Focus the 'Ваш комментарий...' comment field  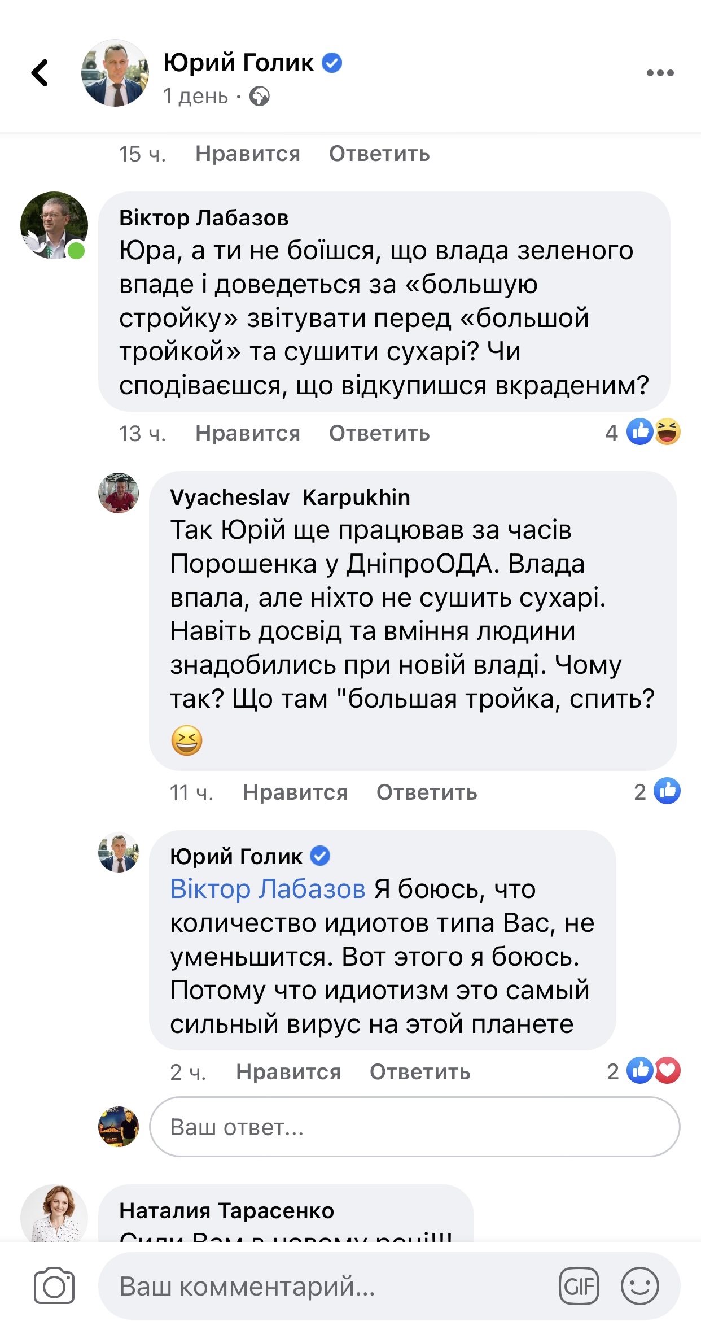pyautogui.click(x=327, y=1287)
